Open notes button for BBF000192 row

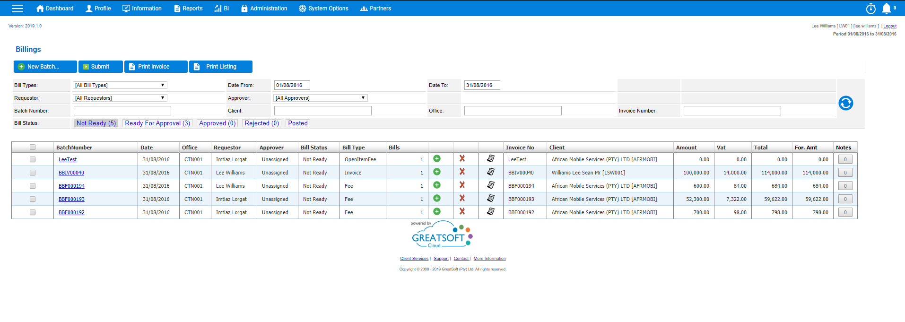(845, 212)
